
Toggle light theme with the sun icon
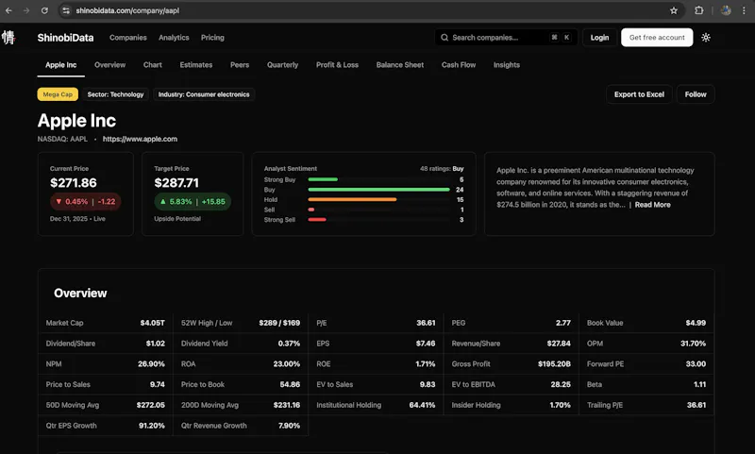click(x=706, y=38)
